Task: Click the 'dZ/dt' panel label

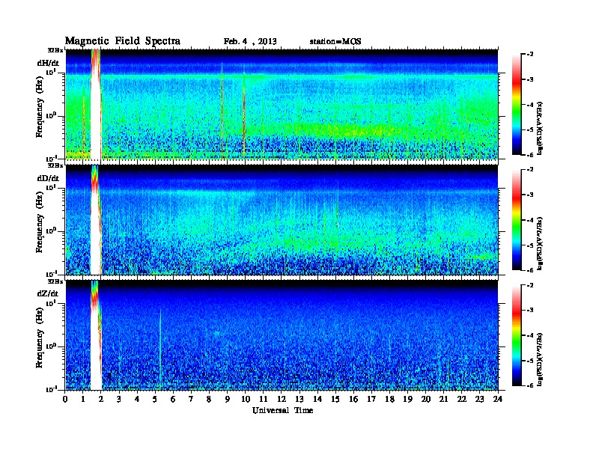Action: click(x=48, y=293)
